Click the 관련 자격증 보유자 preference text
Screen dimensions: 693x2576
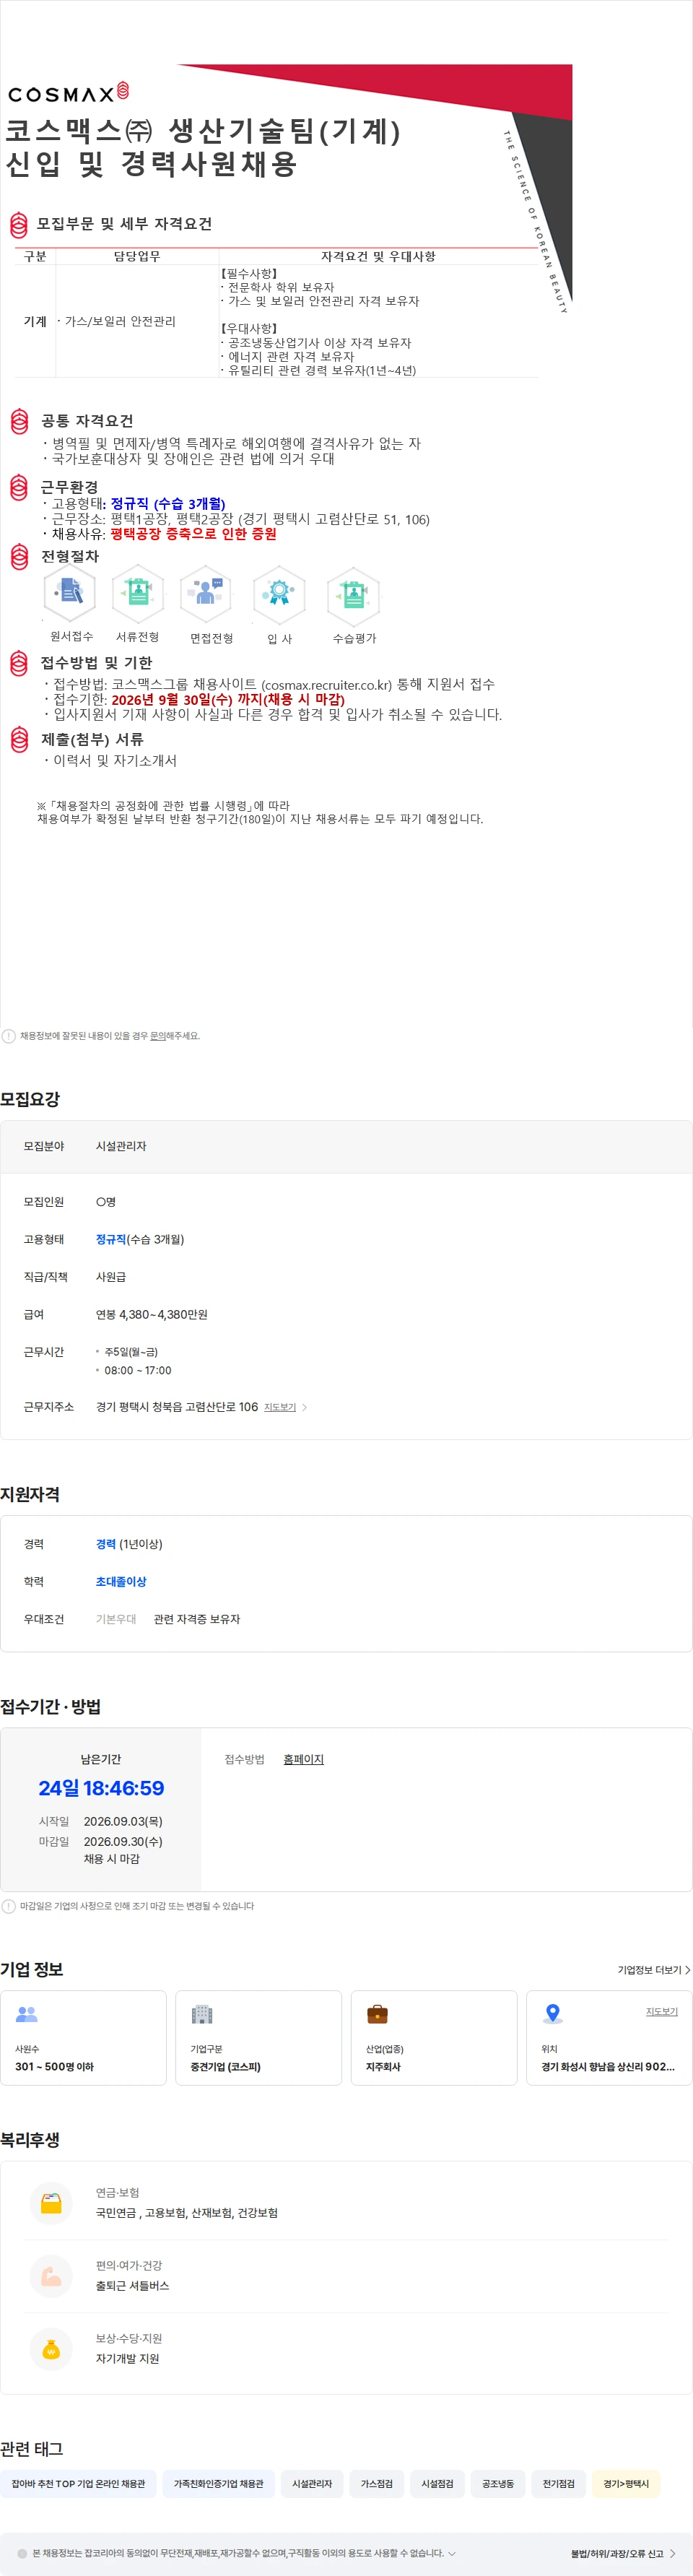pyautogui.click(x=197, y=1619)
